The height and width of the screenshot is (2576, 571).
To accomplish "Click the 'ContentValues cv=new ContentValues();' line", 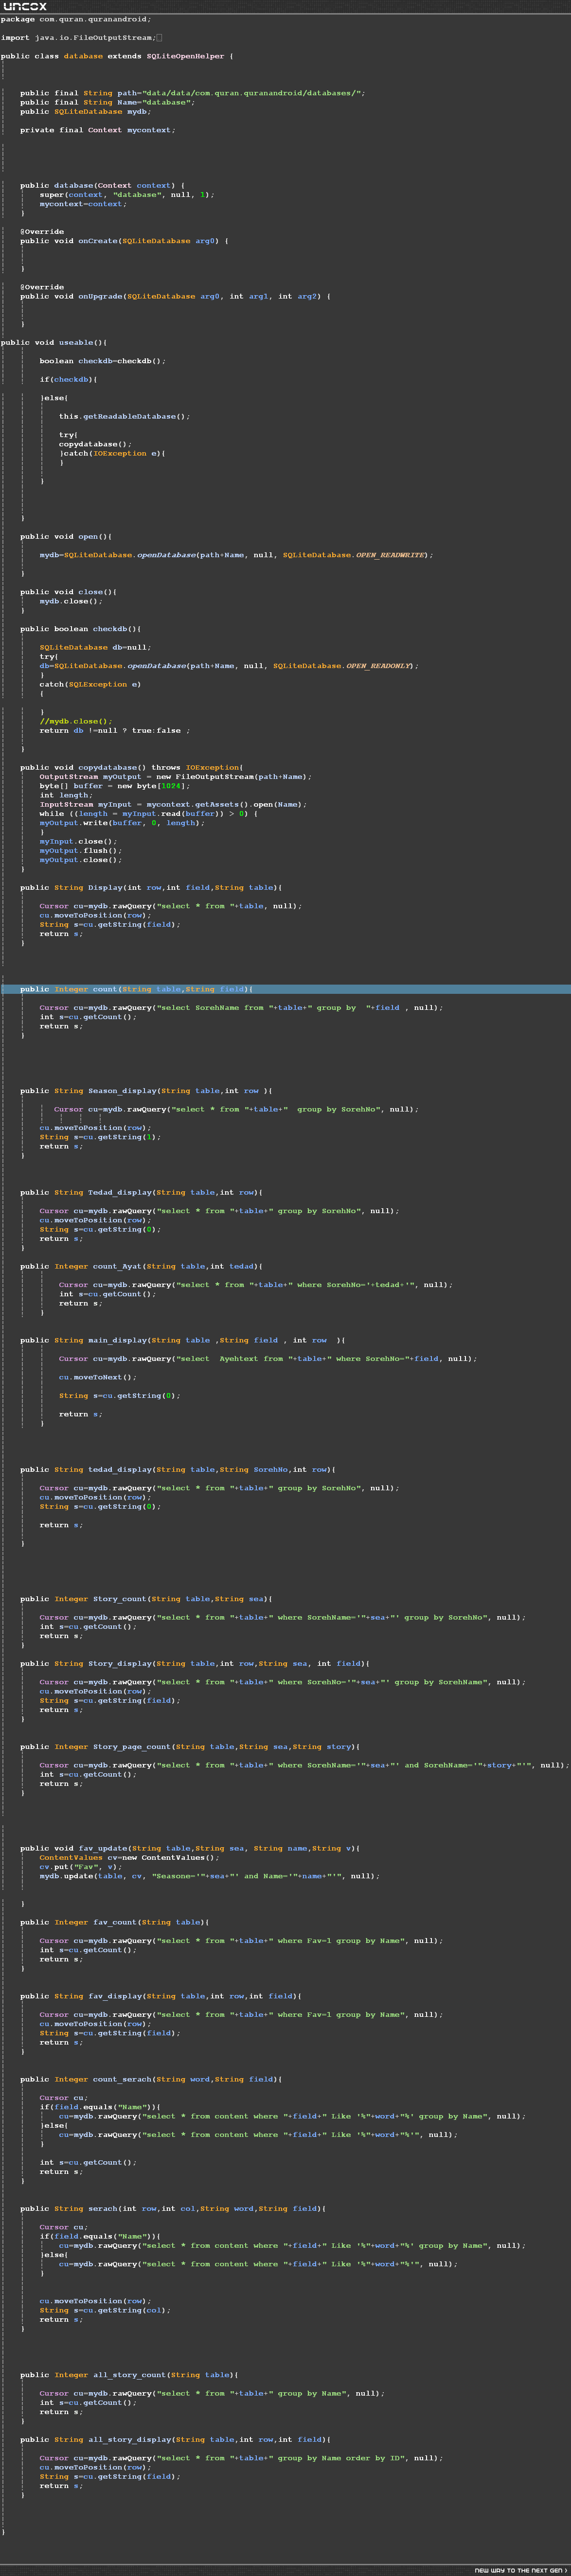I will (x=129, y=1858).
